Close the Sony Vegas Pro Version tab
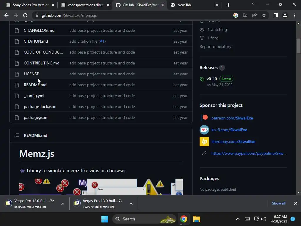 pyautogui.click(x=53, y=5)
